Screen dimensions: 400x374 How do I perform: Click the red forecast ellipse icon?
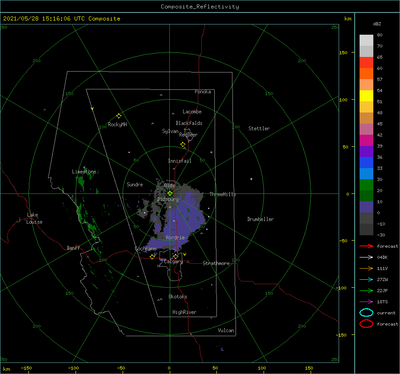[366, 324]
